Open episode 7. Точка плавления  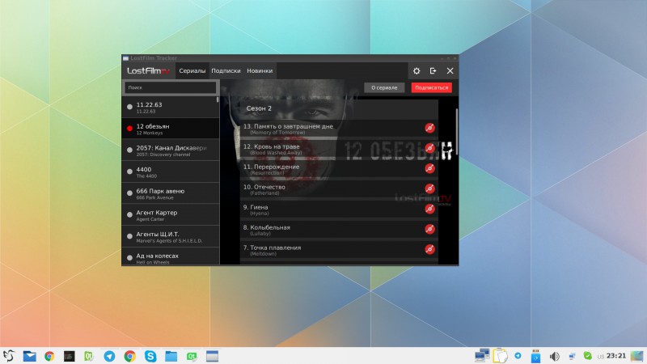coord(339,250)
